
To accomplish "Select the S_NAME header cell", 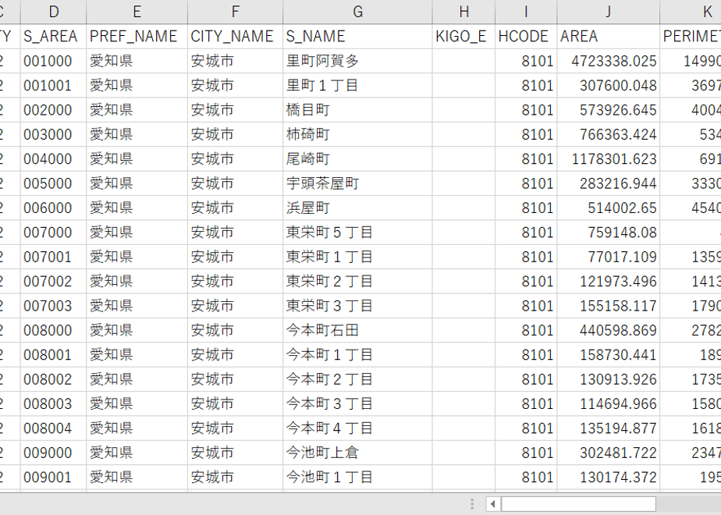I will point(357,37).
